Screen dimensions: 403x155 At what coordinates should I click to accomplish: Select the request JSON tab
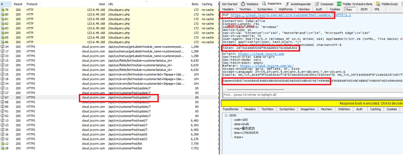pos(364,9)
